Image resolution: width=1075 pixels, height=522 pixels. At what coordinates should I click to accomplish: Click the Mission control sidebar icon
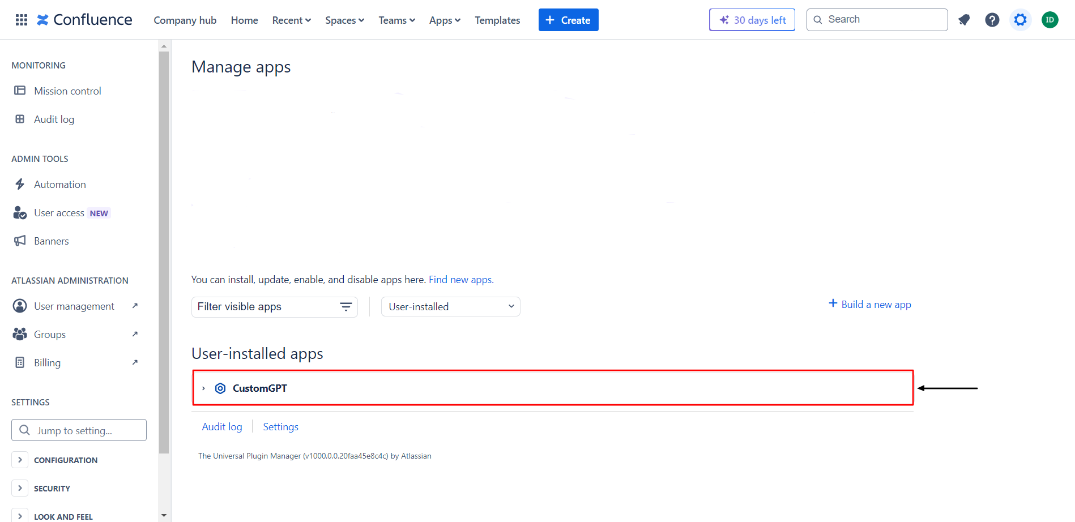tap(20, 91)
